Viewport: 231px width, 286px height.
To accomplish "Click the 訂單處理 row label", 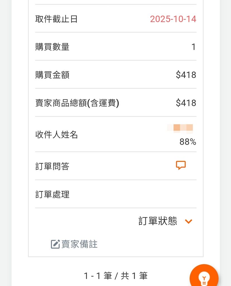I will tap(52, 194).
